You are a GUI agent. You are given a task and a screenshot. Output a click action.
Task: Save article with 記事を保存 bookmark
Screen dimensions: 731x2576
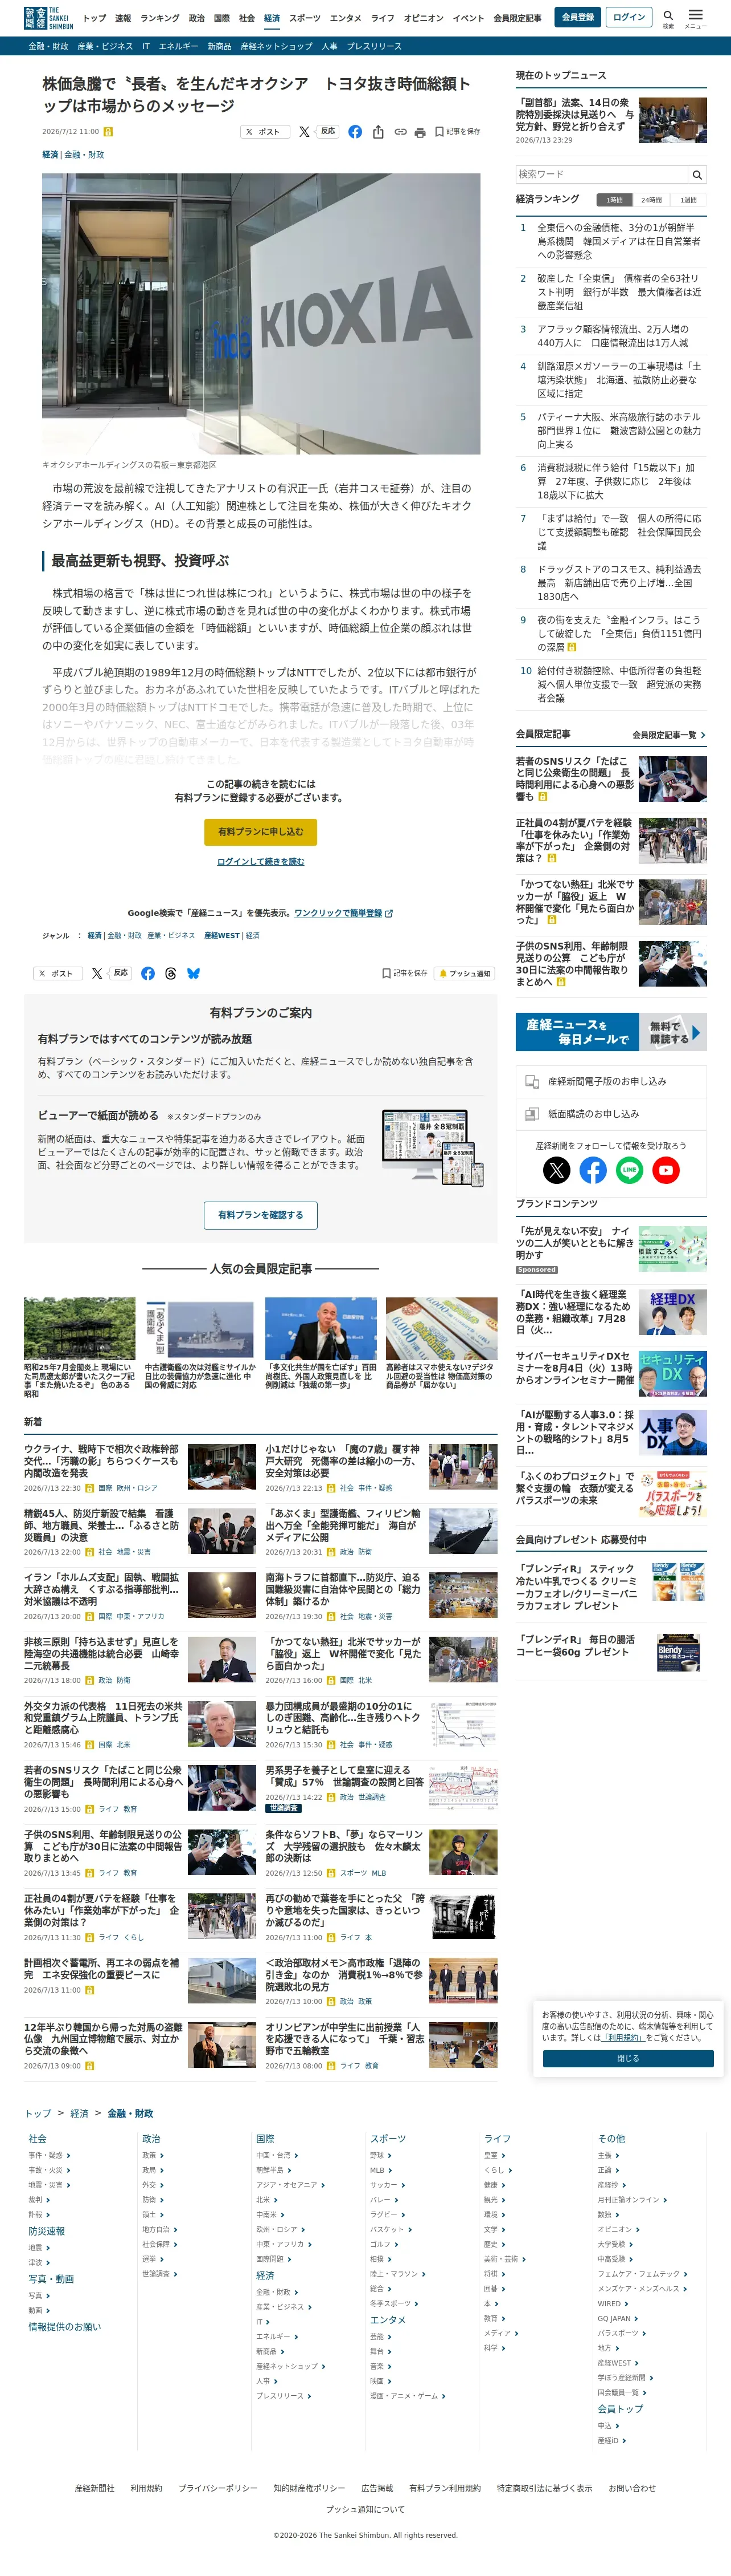(x=457, y=132)
